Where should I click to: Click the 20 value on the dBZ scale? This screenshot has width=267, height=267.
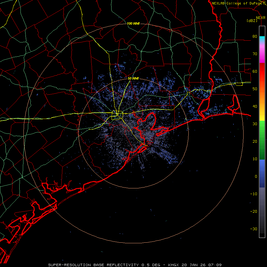point(255,142)
